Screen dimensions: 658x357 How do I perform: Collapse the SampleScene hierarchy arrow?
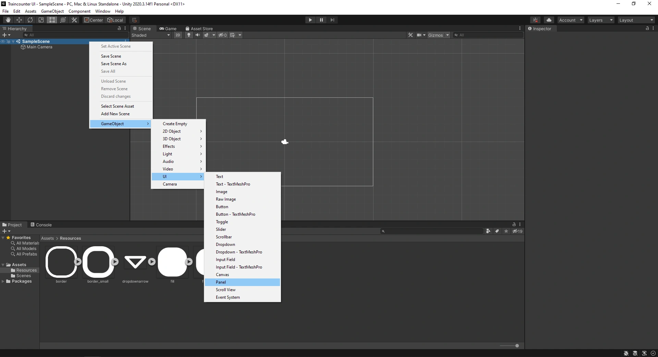[x=13, y=41]
